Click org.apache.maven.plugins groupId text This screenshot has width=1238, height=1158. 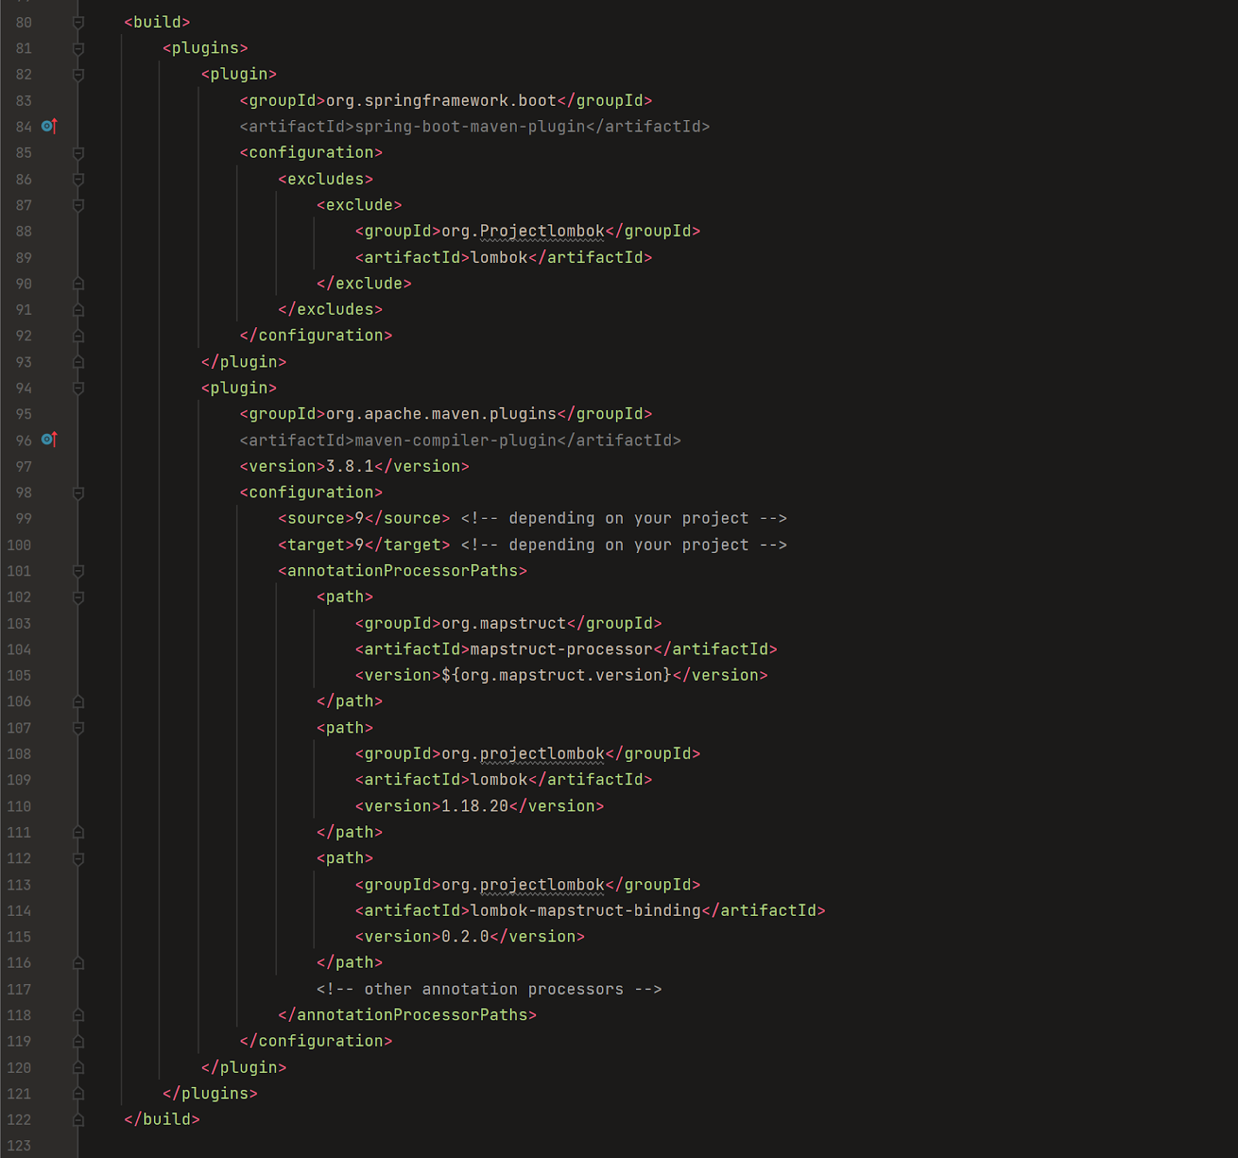click(441, 414)
